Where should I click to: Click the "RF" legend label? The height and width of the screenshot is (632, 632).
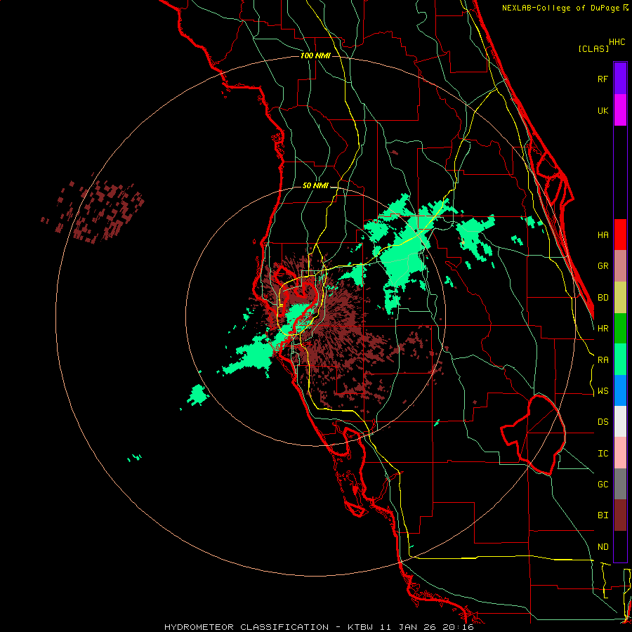pyautogui.click(x=603, y=79)
